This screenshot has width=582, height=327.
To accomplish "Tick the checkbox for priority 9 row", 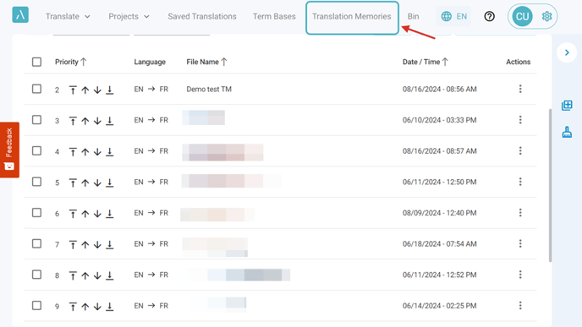I will coord(36,306).
